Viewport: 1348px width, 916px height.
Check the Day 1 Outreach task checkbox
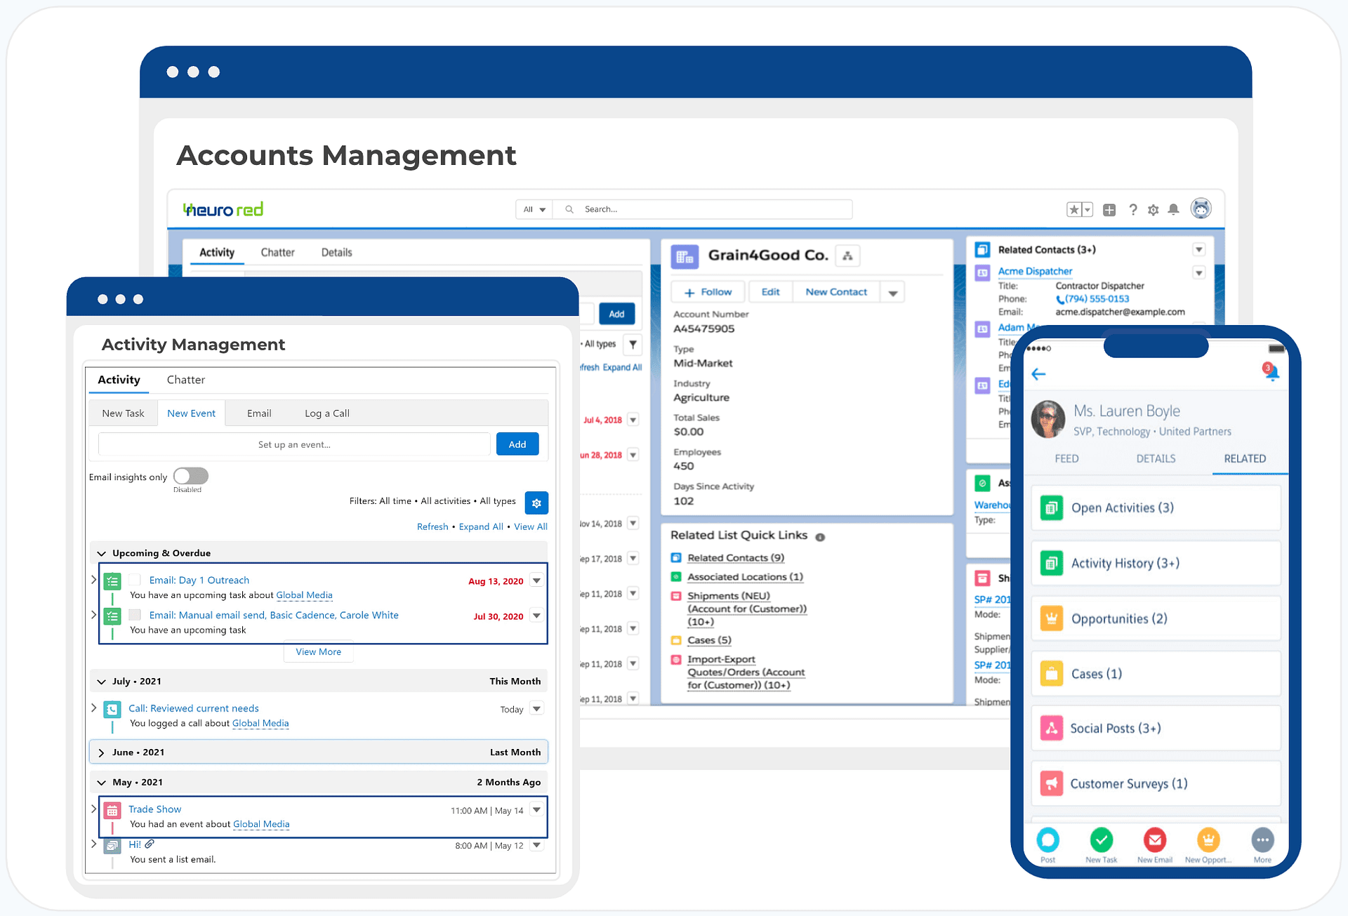tap(134, 580)
